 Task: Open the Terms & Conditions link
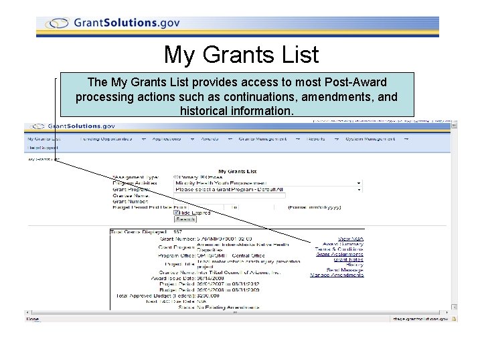pos(339,249)
